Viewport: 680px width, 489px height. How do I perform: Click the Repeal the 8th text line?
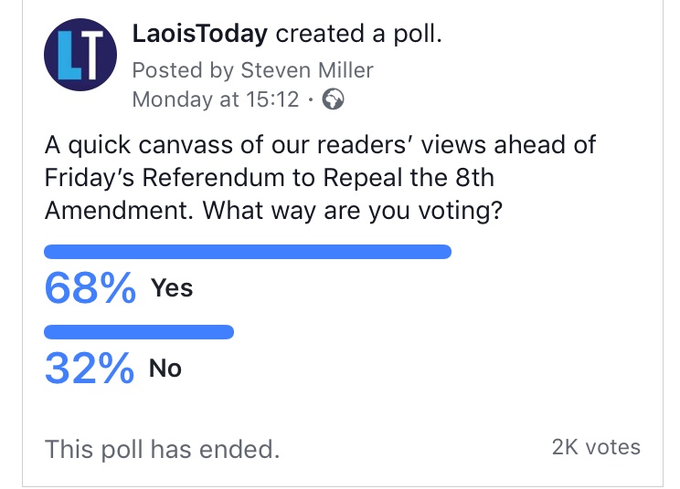pos(270,178)
